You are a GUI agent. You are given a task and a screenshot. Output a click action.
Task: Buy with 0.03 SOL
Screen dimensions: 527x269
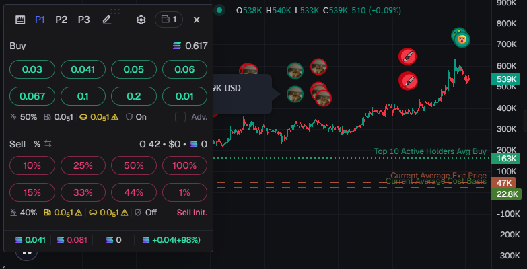(x=32, y=69)
